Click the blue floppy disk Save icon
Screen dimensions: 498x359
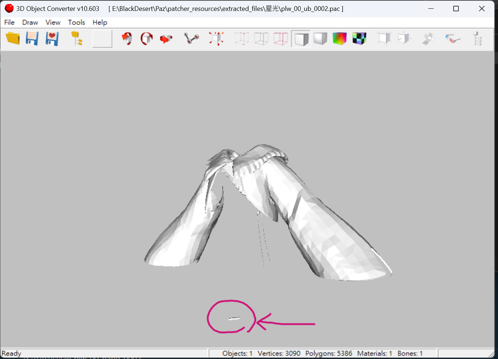coord(32,39)
